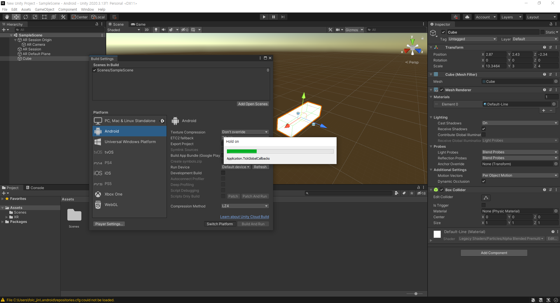Open Box Collider preset icon
The image size is (560, 303).
coord(550,190)
